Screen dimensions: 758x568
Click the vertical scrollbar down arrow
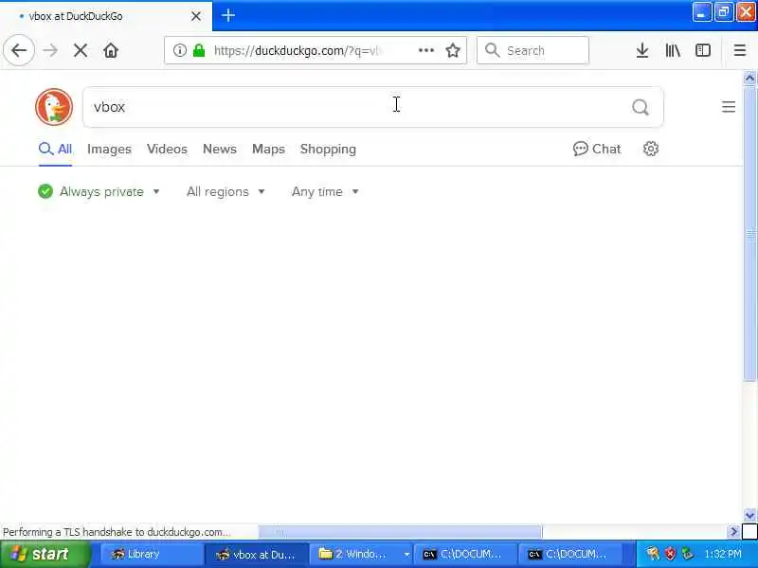749,515
